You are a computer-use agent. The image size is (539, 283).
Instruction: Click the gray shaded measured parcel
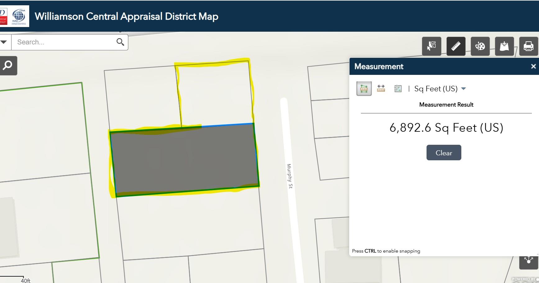click(185, 160)
